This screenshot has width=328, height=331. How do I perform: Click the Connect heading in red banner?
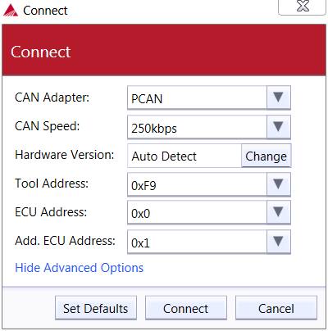(41, 52)
